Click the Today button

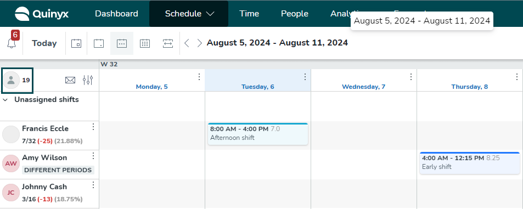(44, 43)
